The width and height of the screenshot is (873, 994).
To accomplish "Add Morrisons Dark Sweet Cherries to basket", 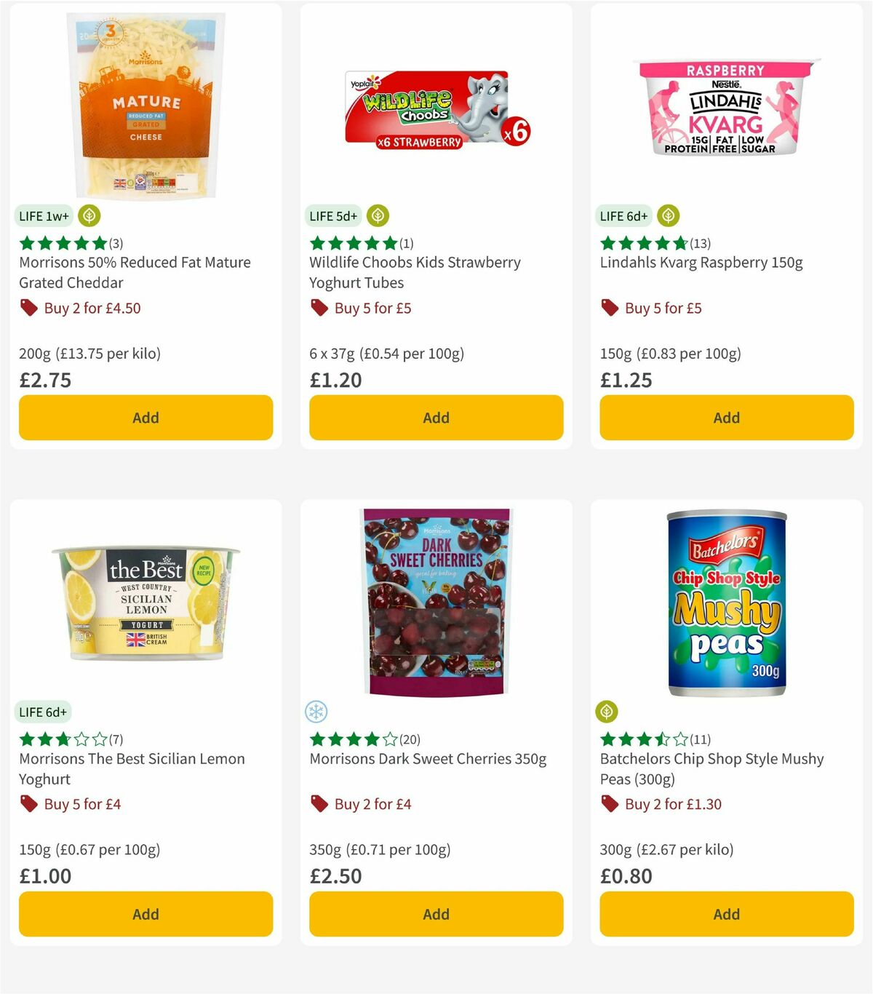I will pyautogui.click(x=436, y=914).
